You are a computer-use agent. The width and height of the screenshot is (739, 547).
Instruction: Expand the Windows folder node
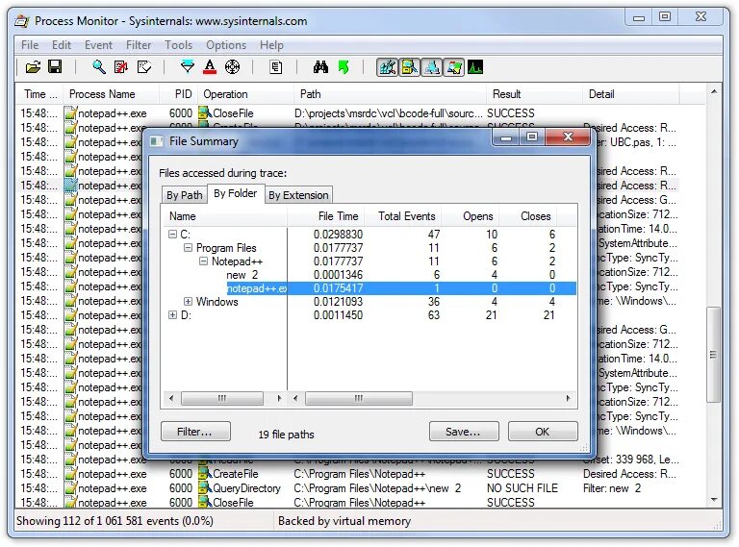coord(188,301)
